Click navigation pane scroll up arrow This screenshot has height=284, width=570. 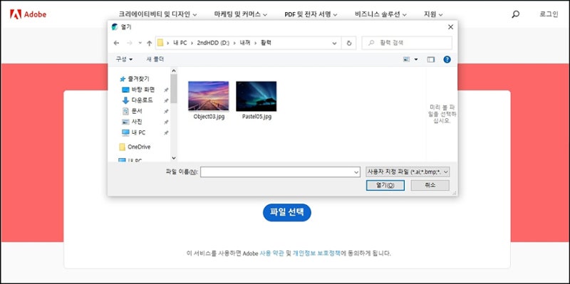174,70
